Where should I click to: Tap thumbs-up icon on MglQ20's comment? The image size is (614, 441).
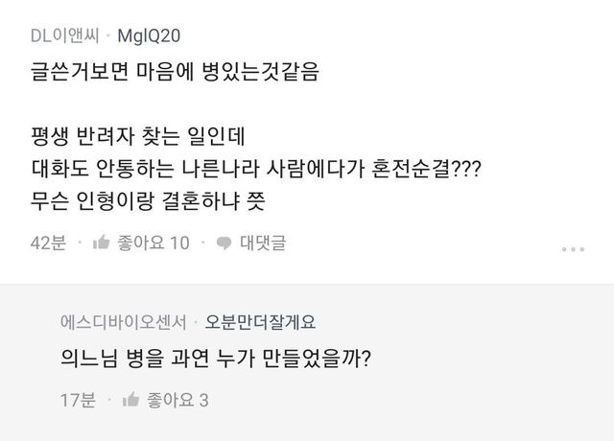pyautogui.click(x=101, y=244)
